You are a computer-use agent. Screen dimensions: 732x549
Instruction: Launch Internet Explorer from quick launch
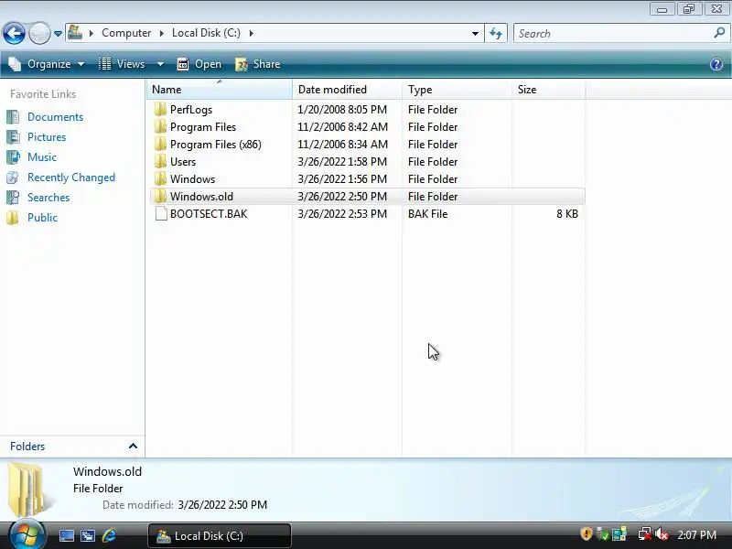coord(109,535)
